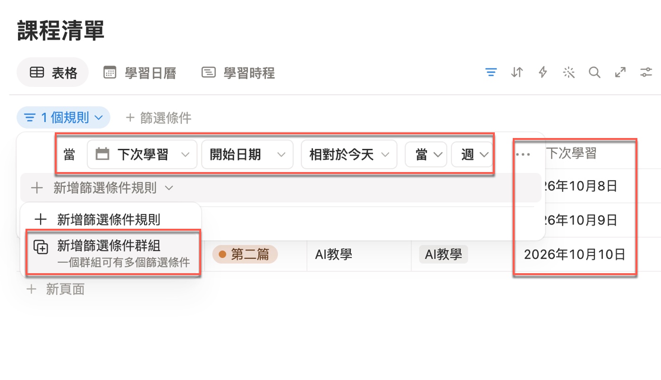661x380 pixels.
Task: Click the greyed 新增篩選條件規則 expander row
Action: click(x=280, y=188)
